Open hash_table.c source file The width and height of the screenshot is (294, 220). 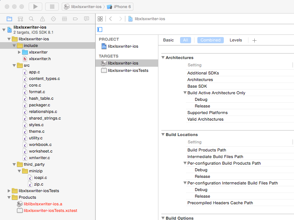41,98
